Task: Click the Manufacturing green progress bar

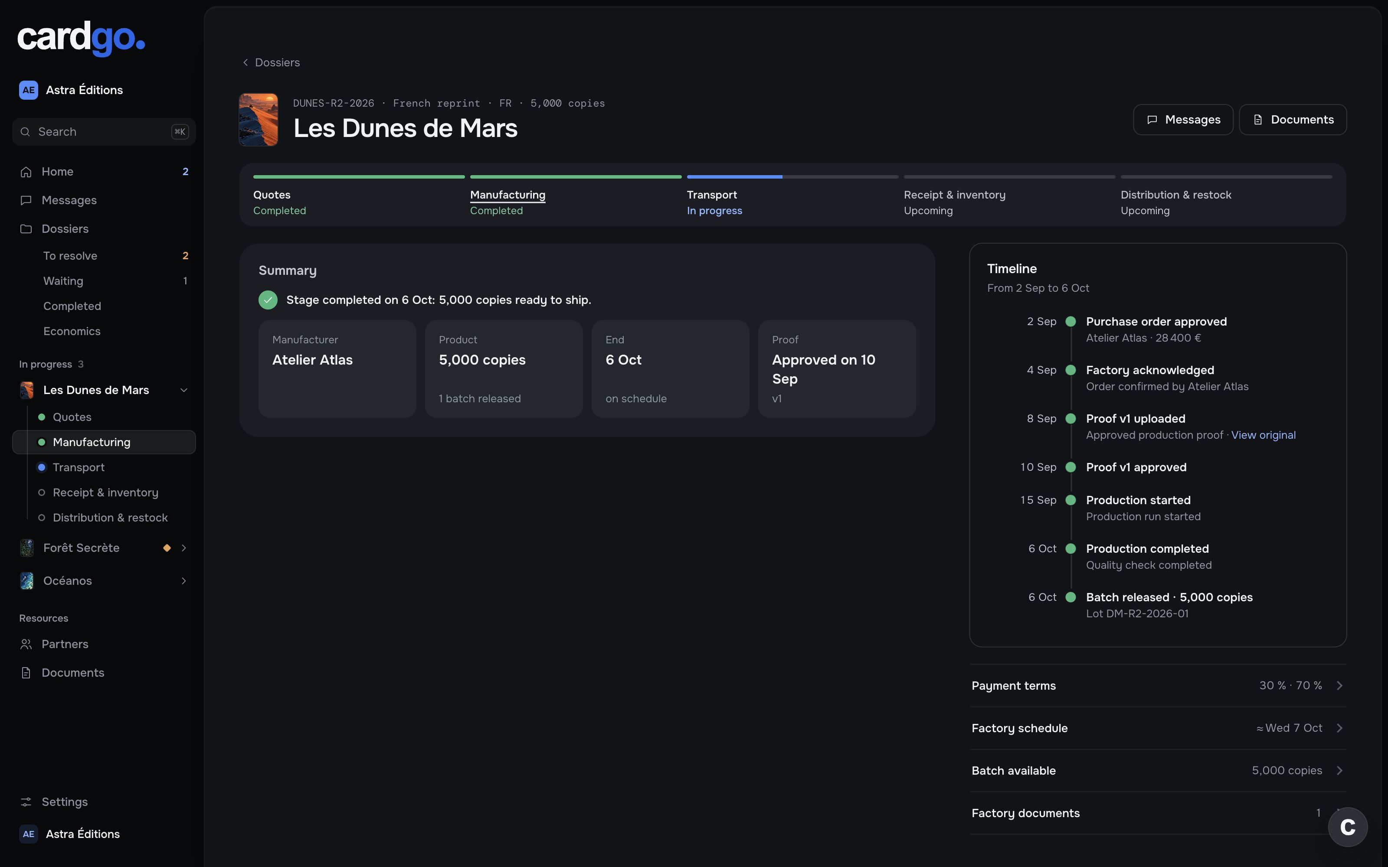Action: pos(575,176)
